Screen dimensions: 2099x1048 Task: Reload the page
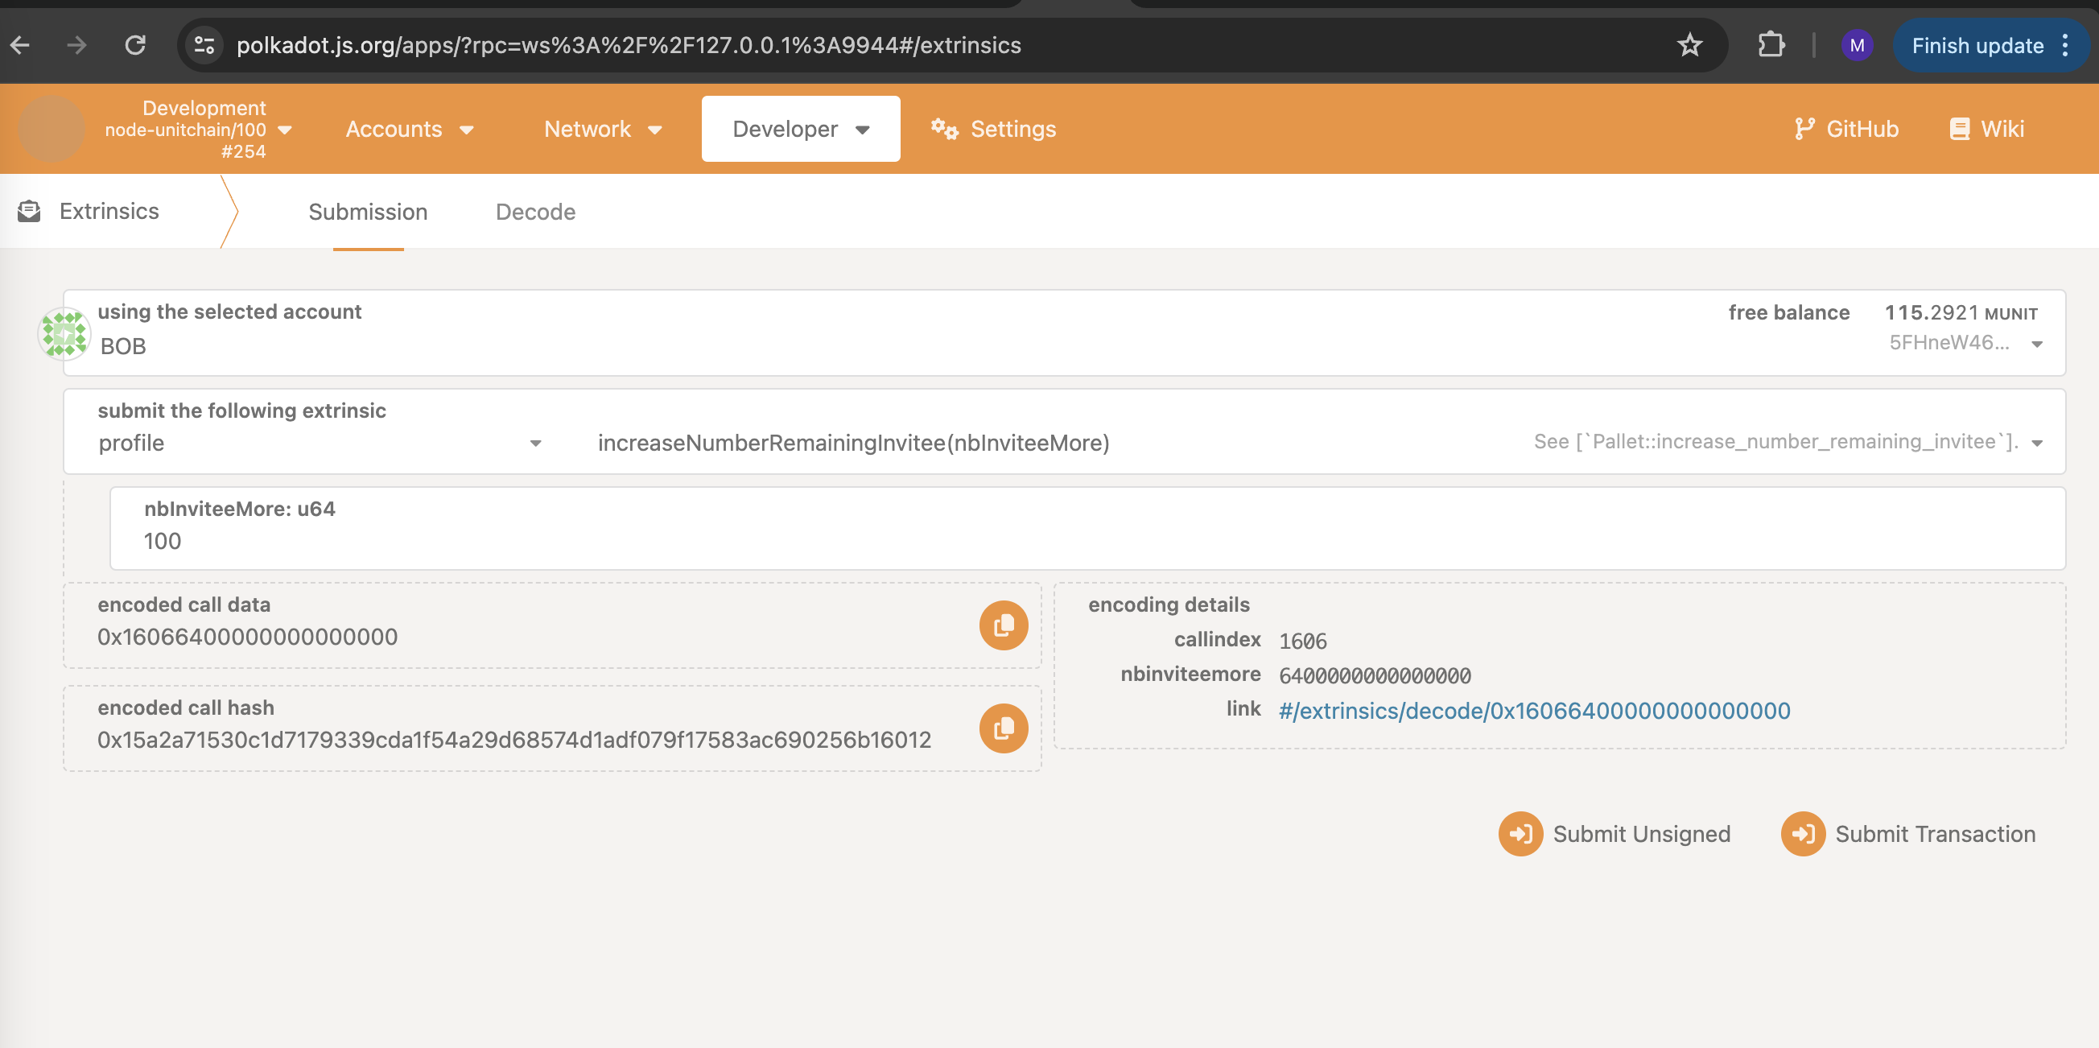tap(135, 45)
